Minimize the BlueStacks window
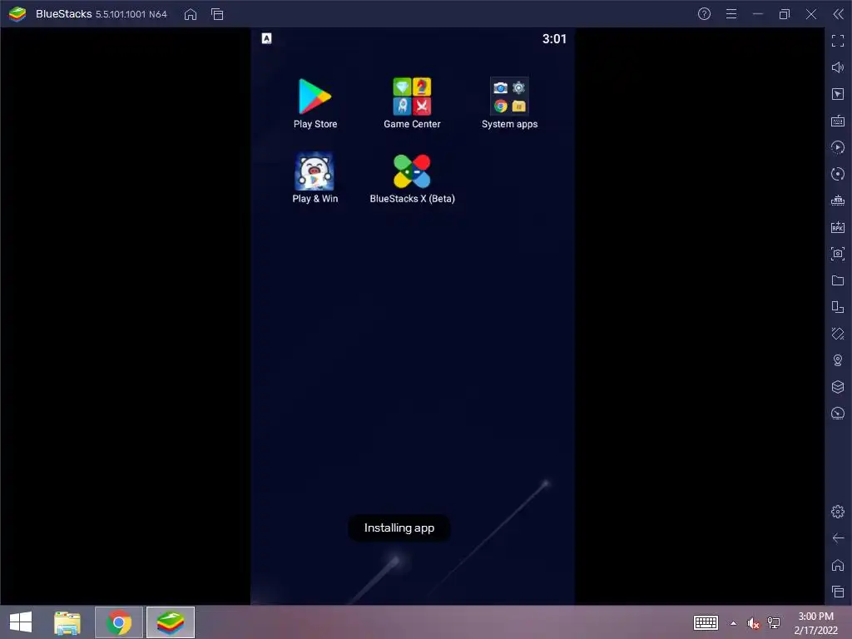Screen dimensions: 852x639 click(757, 14)
